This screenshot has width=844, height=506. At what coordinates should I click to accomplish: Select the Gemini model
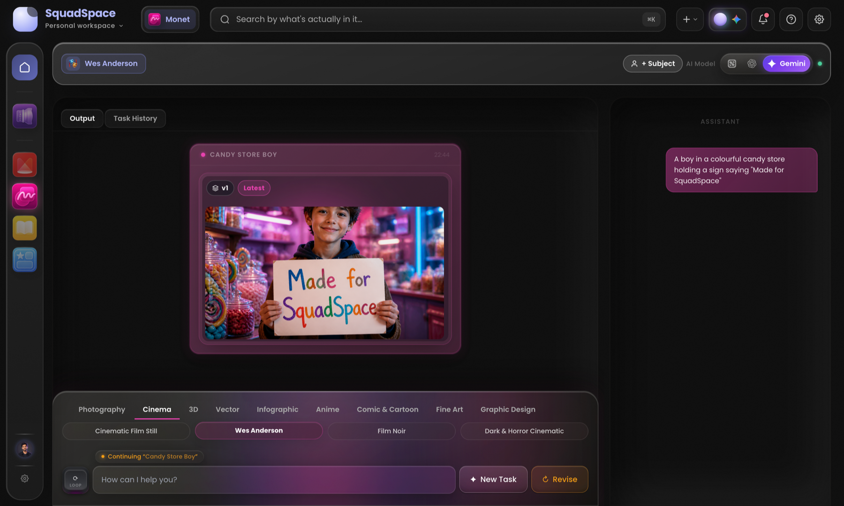coord(787,64)
